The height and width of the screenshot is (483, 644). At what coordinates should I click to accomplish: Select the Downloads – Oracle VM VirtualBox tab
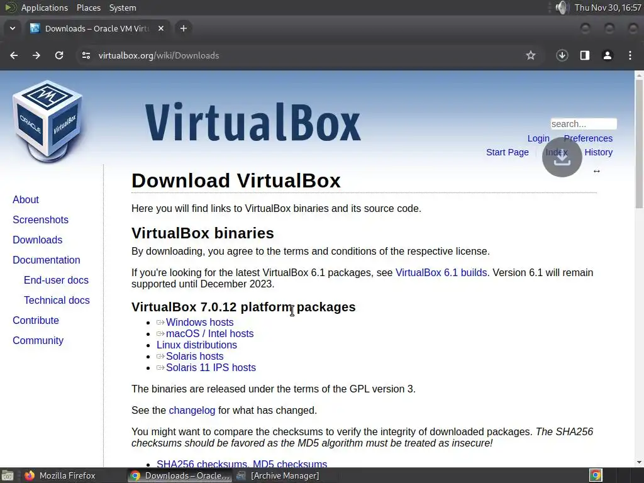pos(96,28)
